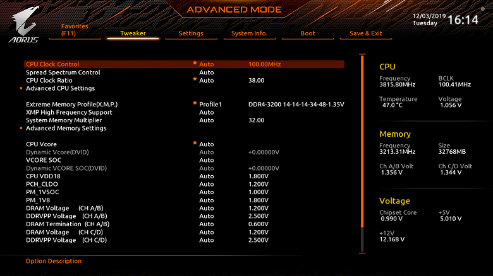Image resolution: width=493 pixels, height=276 pixels.
Task: Open the Favorites (F11) tab
Action: pos(75,30)
